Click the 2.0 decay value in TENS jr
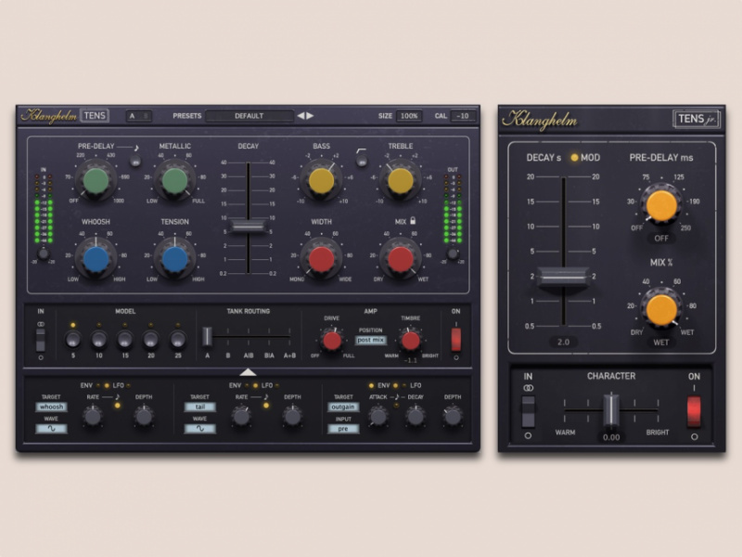Image resolution: width=742 pixels, height=557 pixels. pyautogui.click(x=563, y=342)
